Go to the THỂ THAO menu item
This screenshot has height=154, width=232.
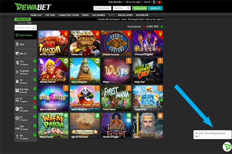(50, 15)
